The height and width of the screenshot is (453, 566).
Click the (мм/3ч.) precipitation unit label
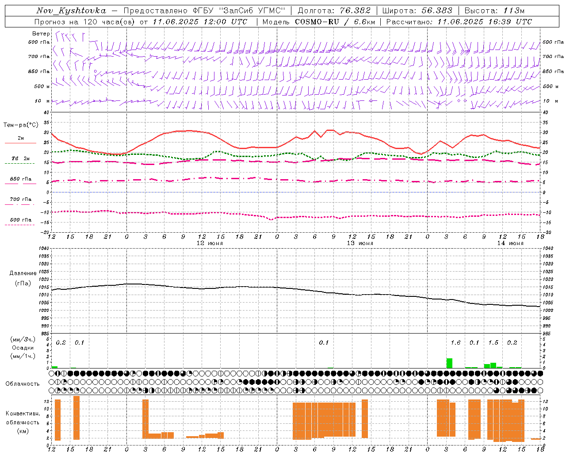click(x=23, y=339)
